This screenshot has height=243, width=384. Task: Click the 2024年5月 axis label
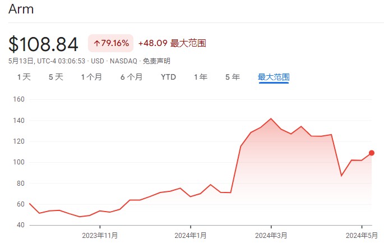pos(362,236)
